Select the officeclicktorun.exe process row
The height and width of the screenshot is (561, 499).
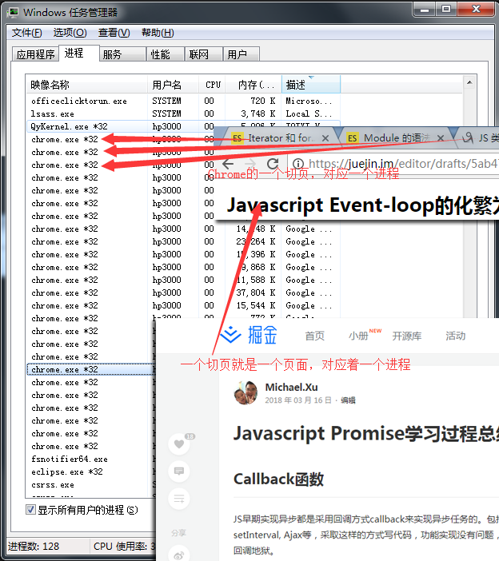(182, 101)
